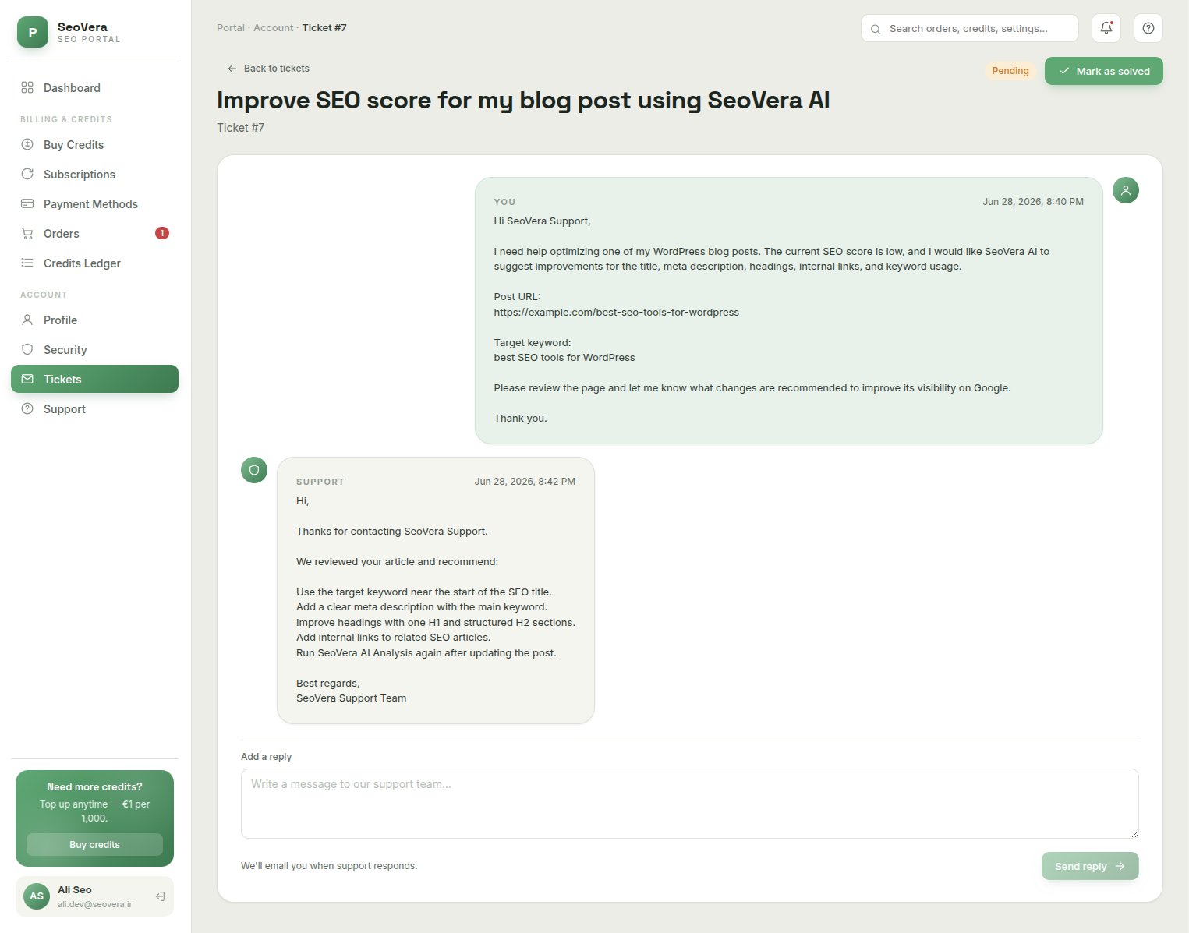Click the 'SeoVera Support Team' signature
Screen dimensions: 1189x933
click(x=351, y=698)
